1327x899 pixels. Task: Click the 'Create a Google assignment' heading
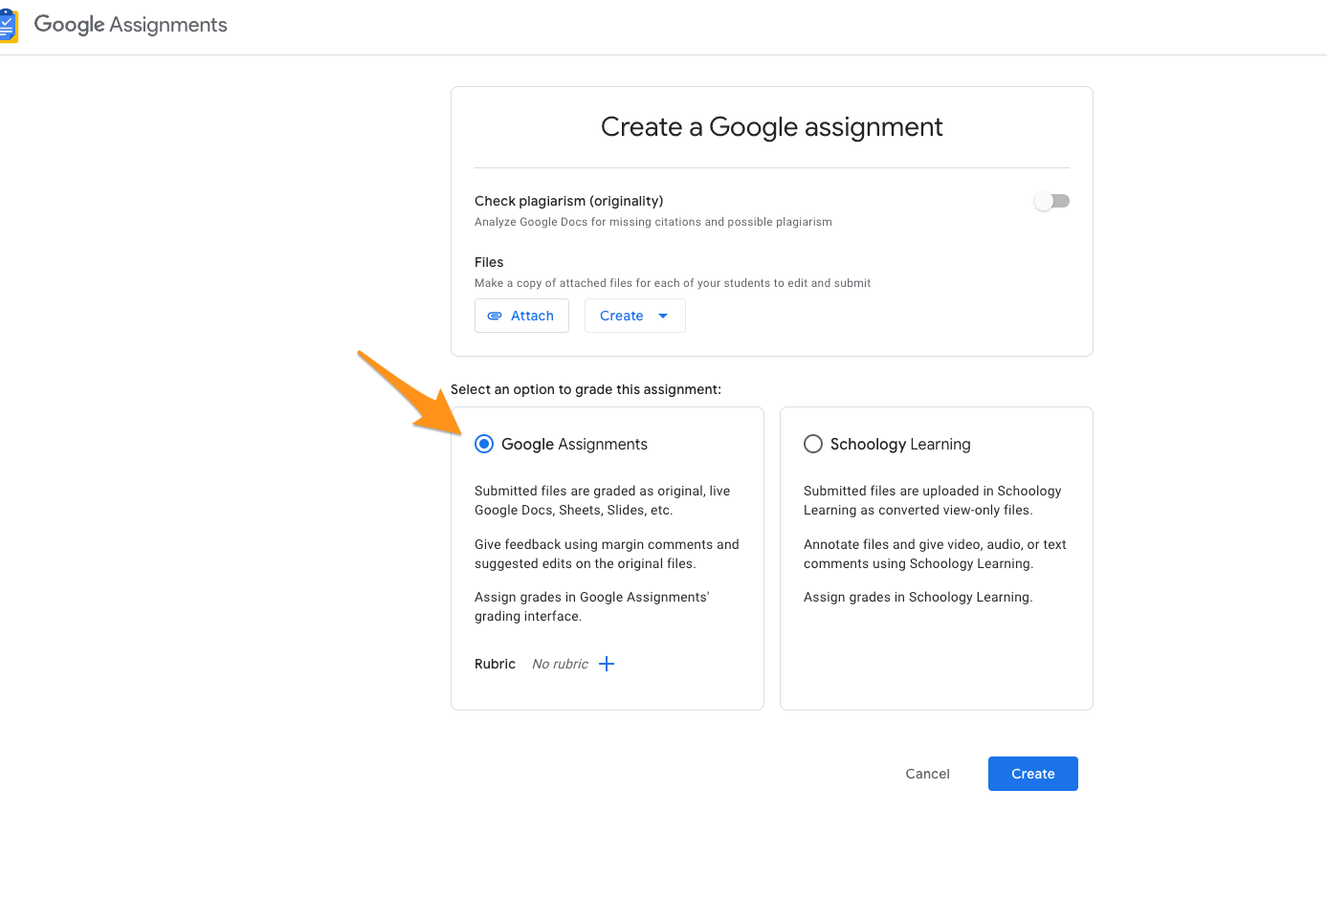coord(772,127)
